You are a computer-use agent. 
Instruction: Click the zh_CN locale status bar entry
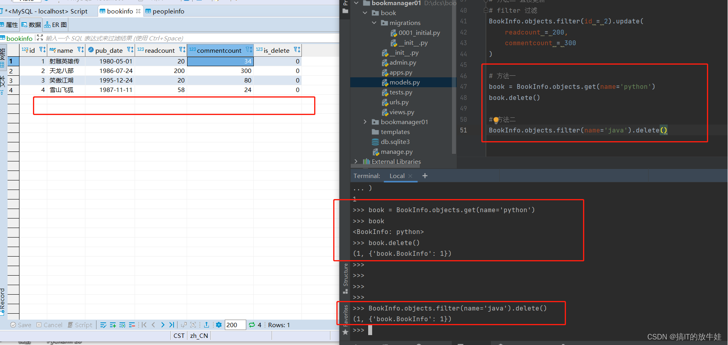(x=199, y=335)
